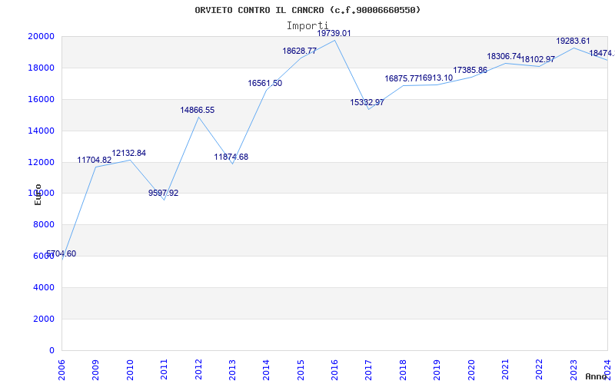Click the x-axis year 2023
The image size is (615, 384).
tap(573, 370)
